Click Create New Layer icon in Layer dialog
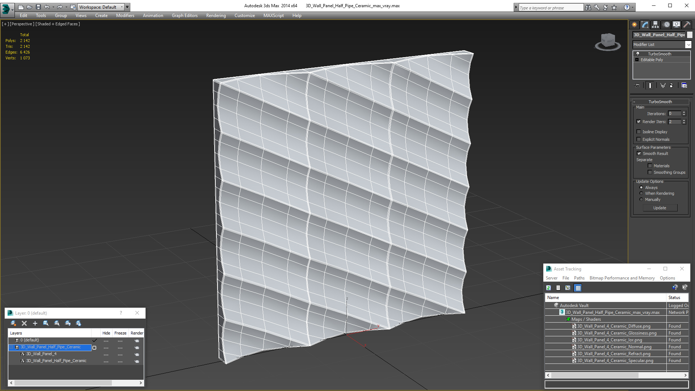Screen dimensions: 695x391 tap(13, 323)
